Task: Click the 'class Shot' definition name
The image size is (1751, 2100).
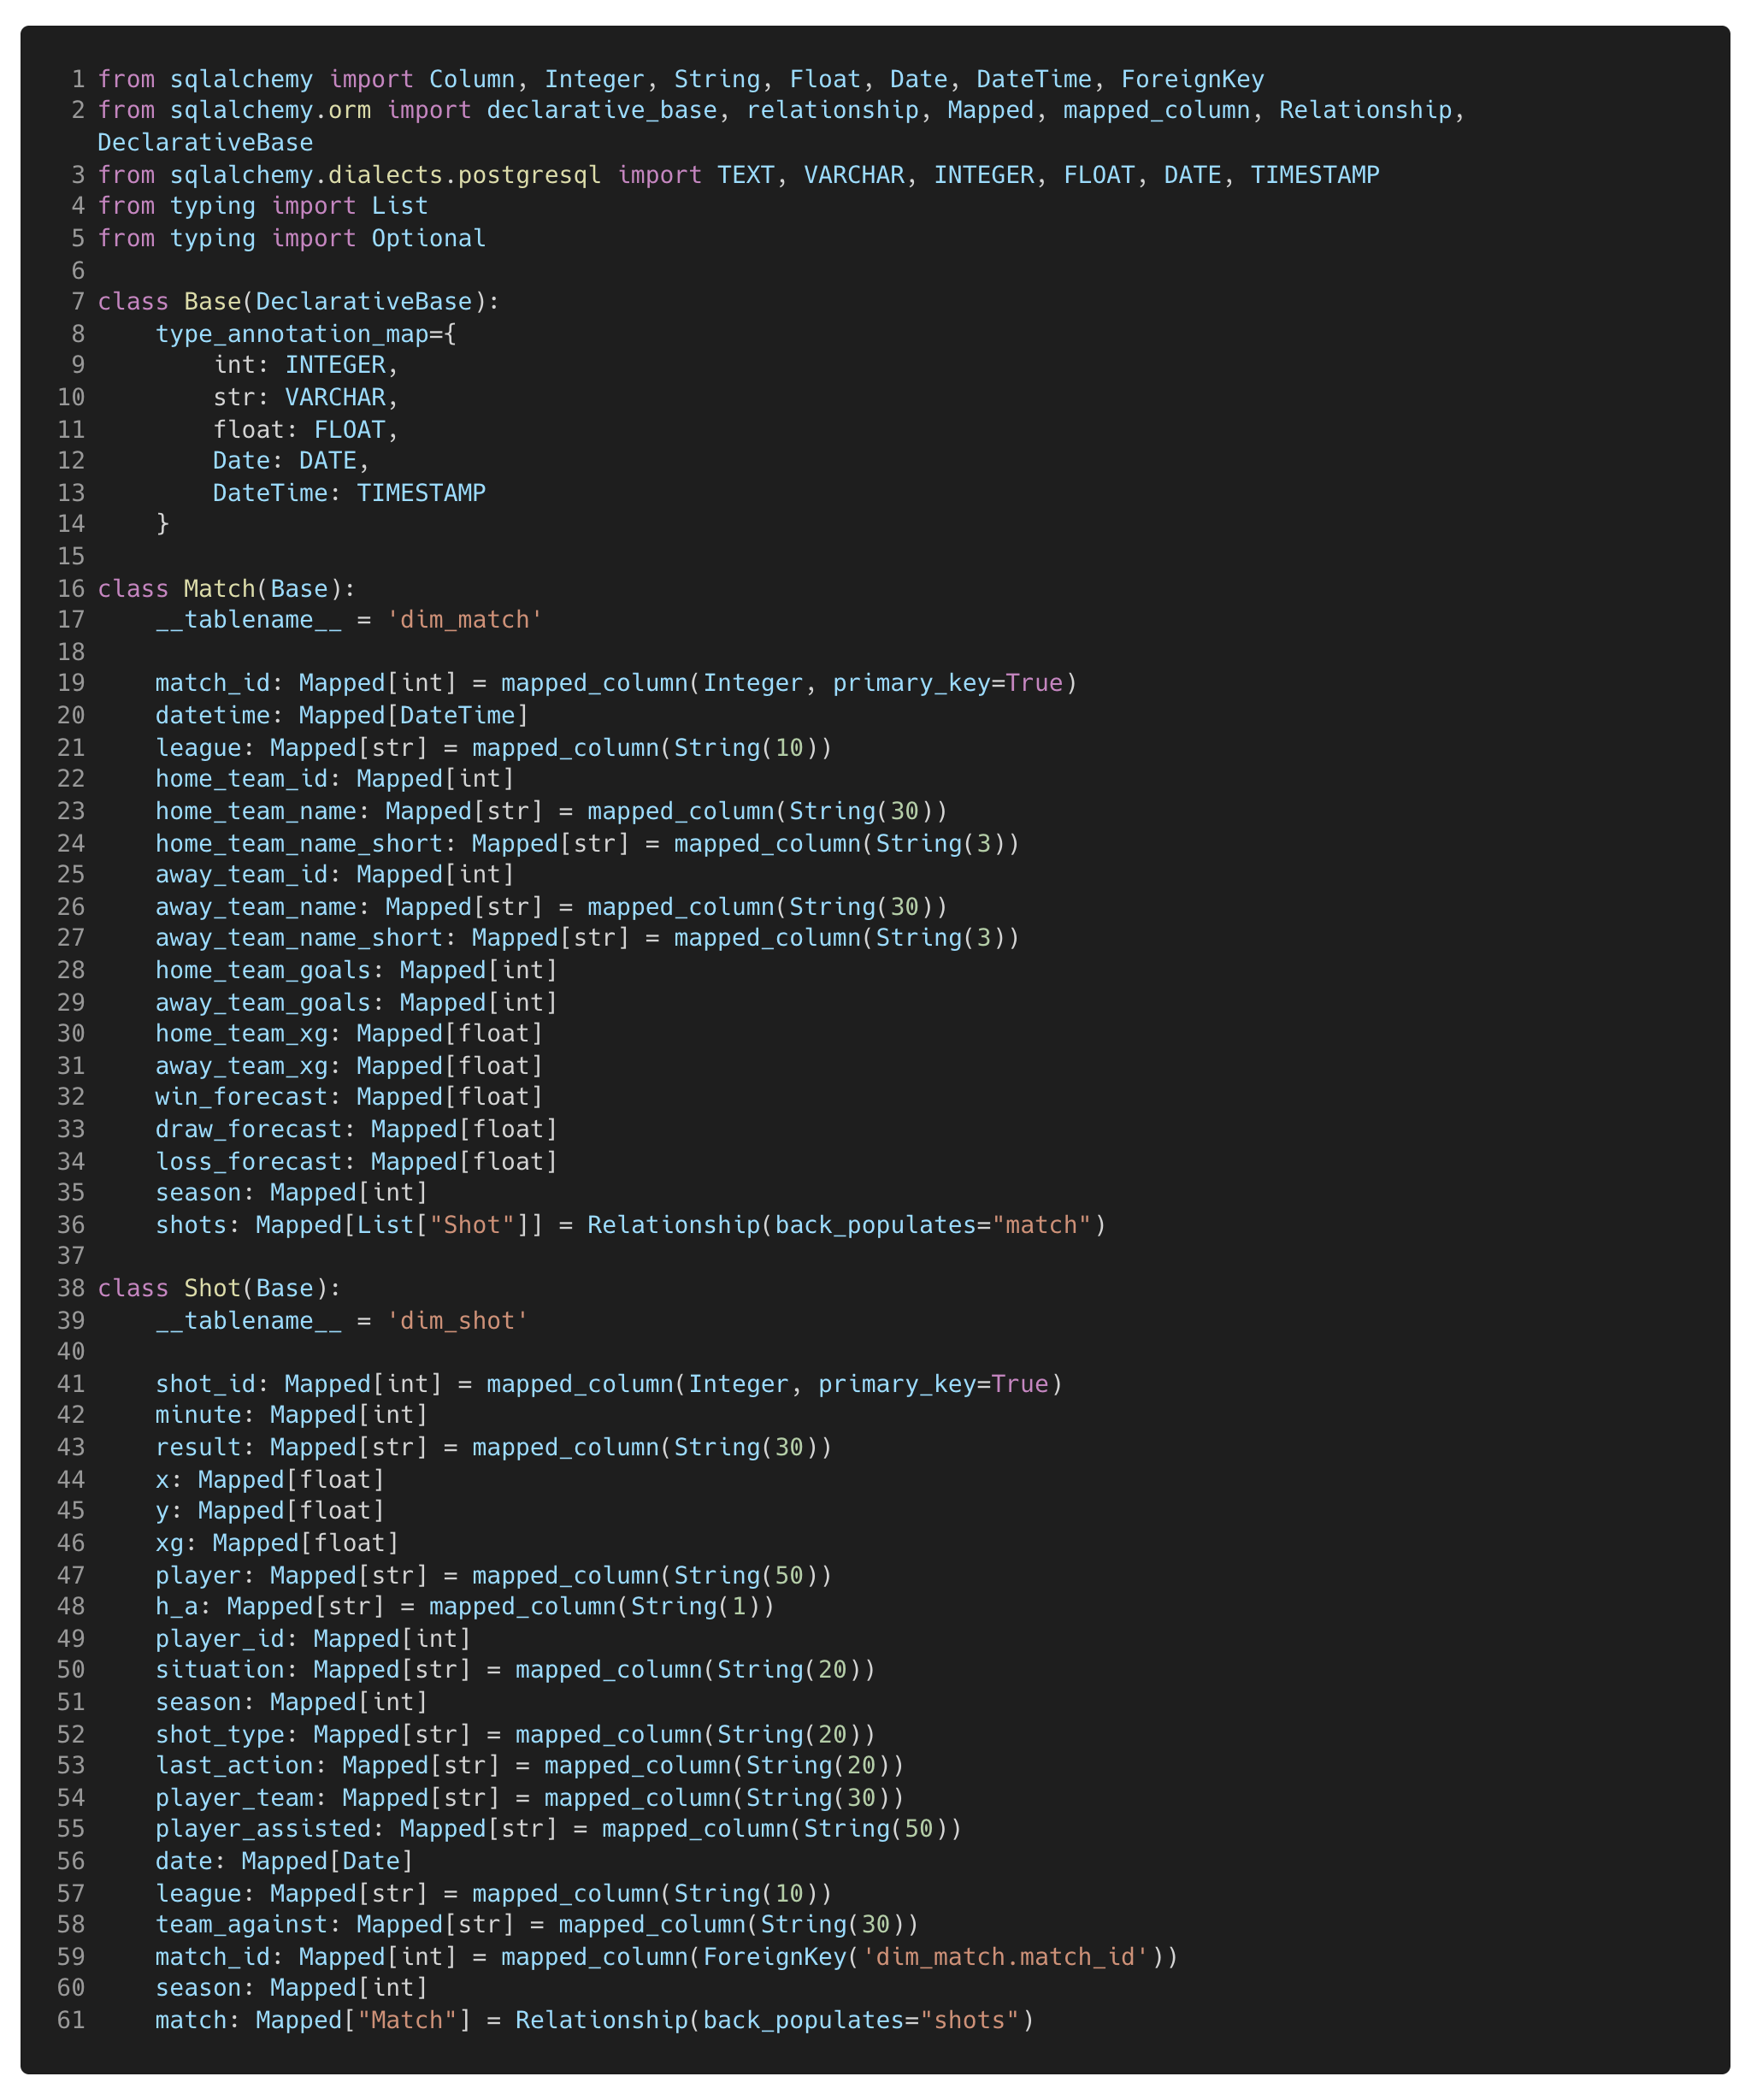Action: click(212, 1288)
